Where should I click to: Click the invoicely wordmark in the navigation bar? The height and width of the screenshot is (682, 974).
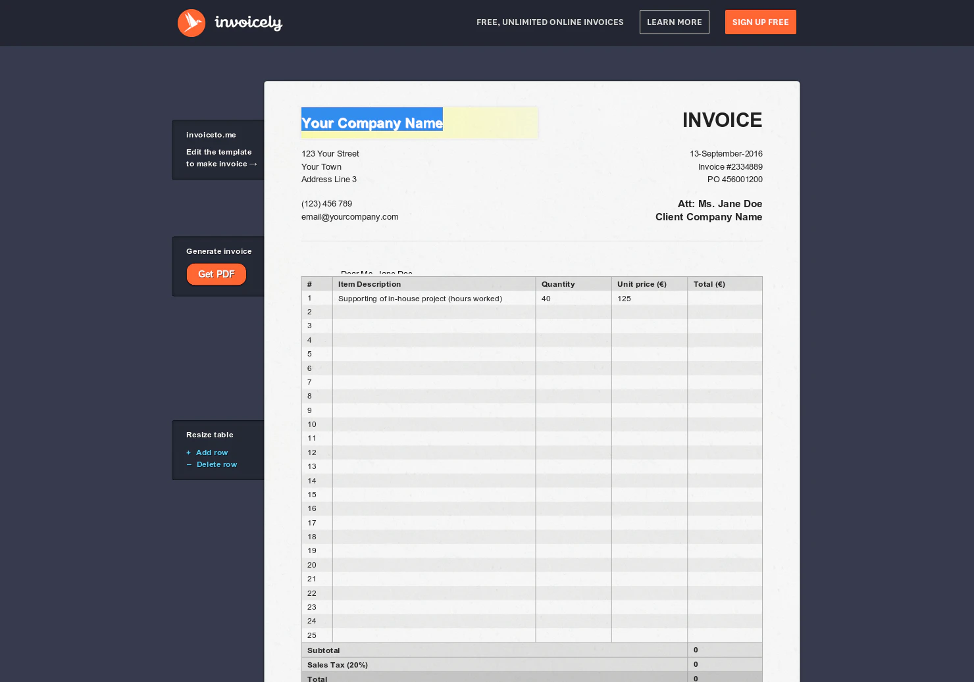click(x=248, y=22)
